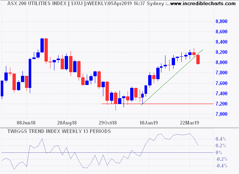This screenshot has width=239, height=174.
Task: Click the 10Jan19 date label
Action: click(149, 123)
